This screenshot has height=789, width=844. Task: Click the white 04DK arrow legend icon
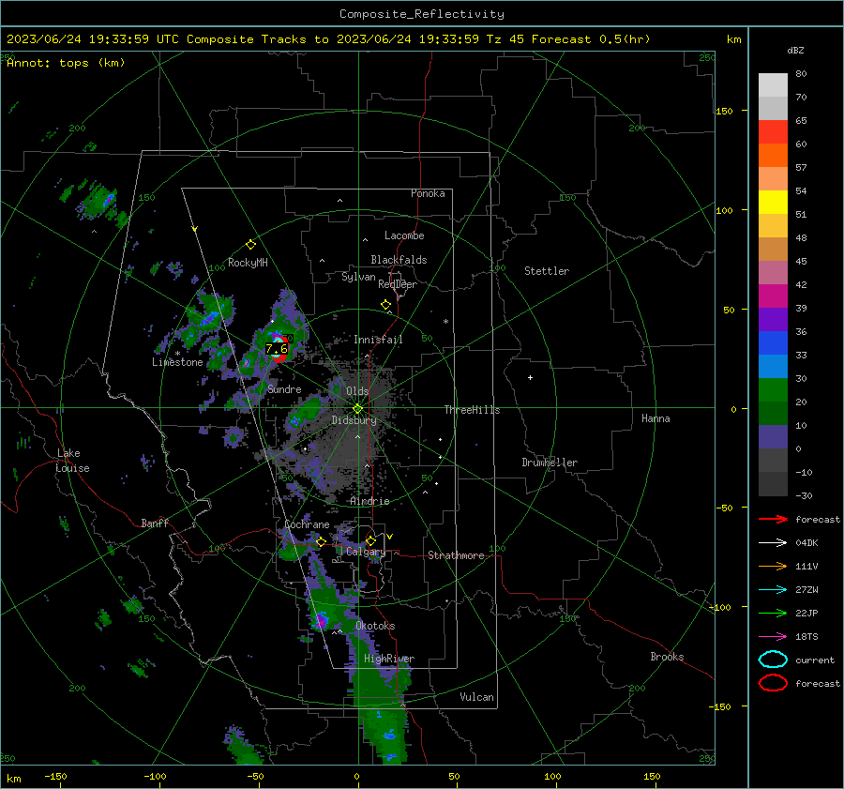pos(773,542)
